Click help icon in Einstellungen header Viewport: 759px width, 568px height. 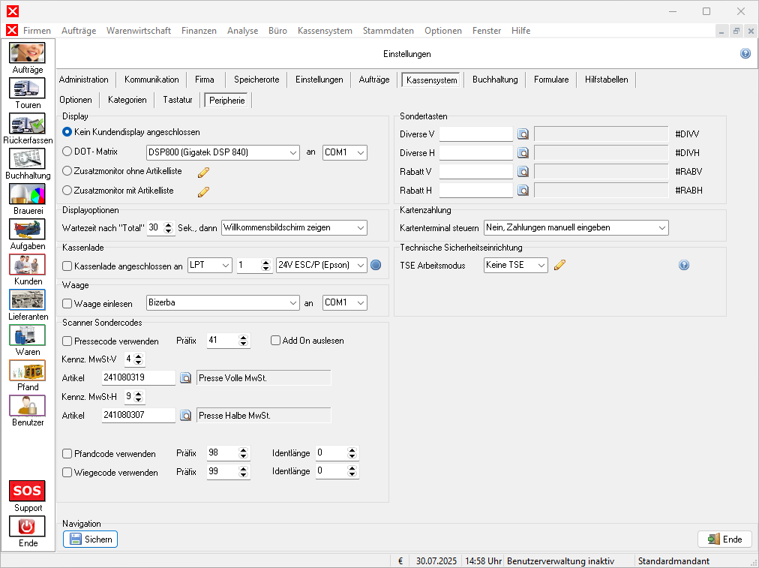pyautogui.click(x=745, y=54)
